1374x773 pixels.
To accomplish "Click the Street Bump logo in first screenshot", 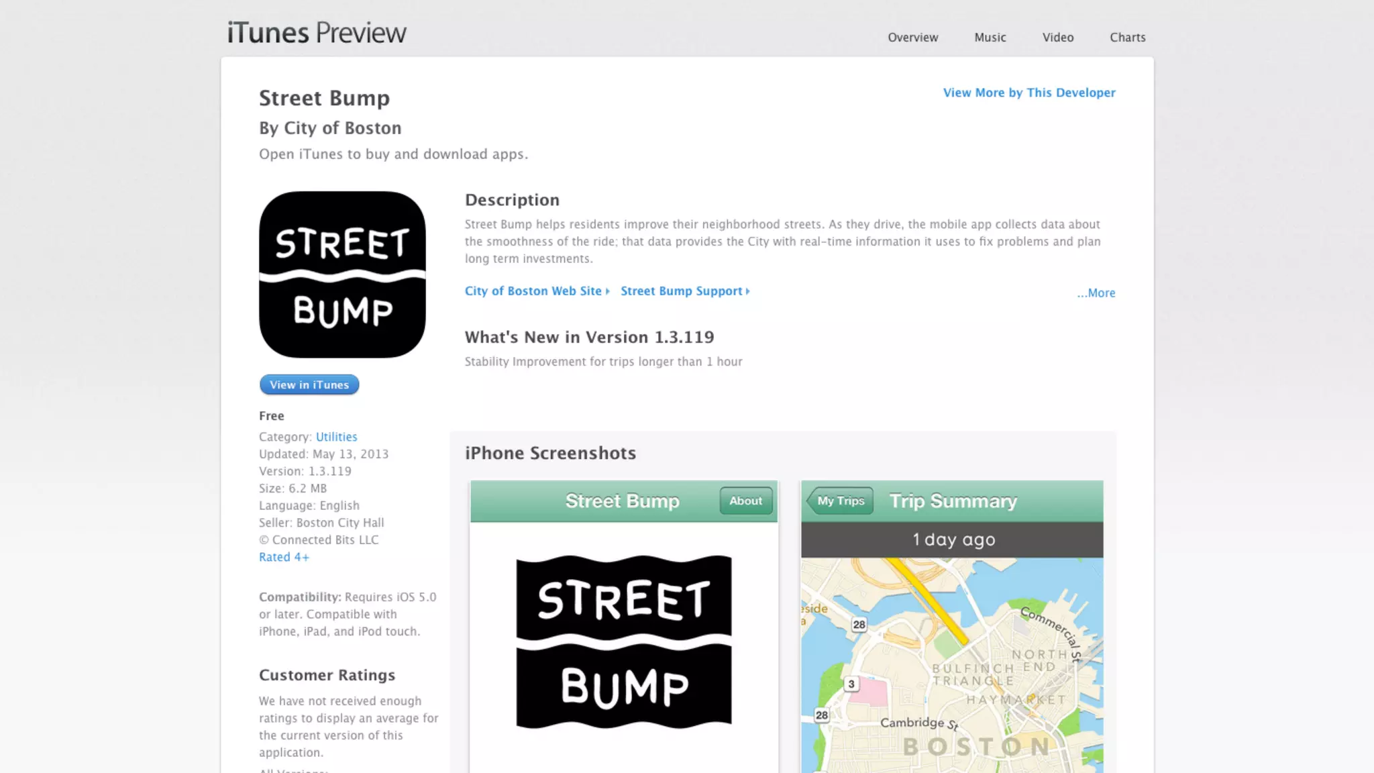I will coord(623,641).
